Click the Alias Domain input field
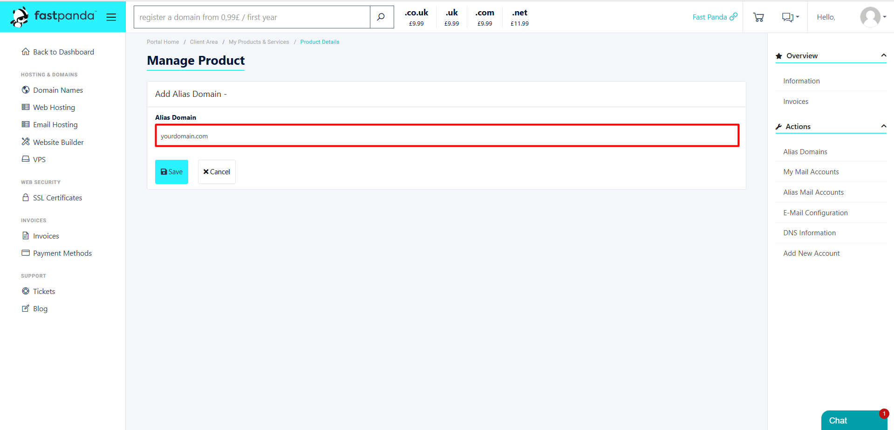Image resolution: width=894 pixels, height=430 pixels. 447,136
